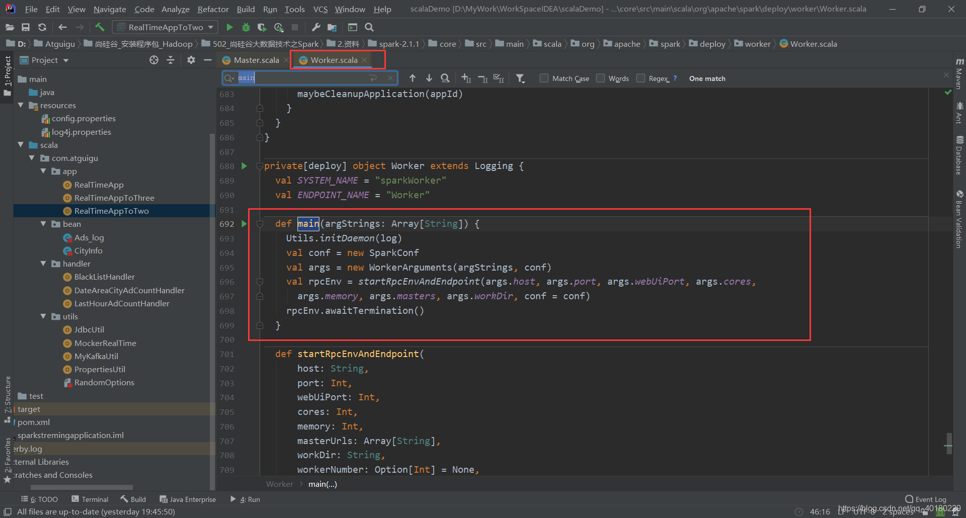Open profiler run icon in toolbar
Image resolution: width=966 pixels, height=518 pixels.
click(x=279, y=27)
